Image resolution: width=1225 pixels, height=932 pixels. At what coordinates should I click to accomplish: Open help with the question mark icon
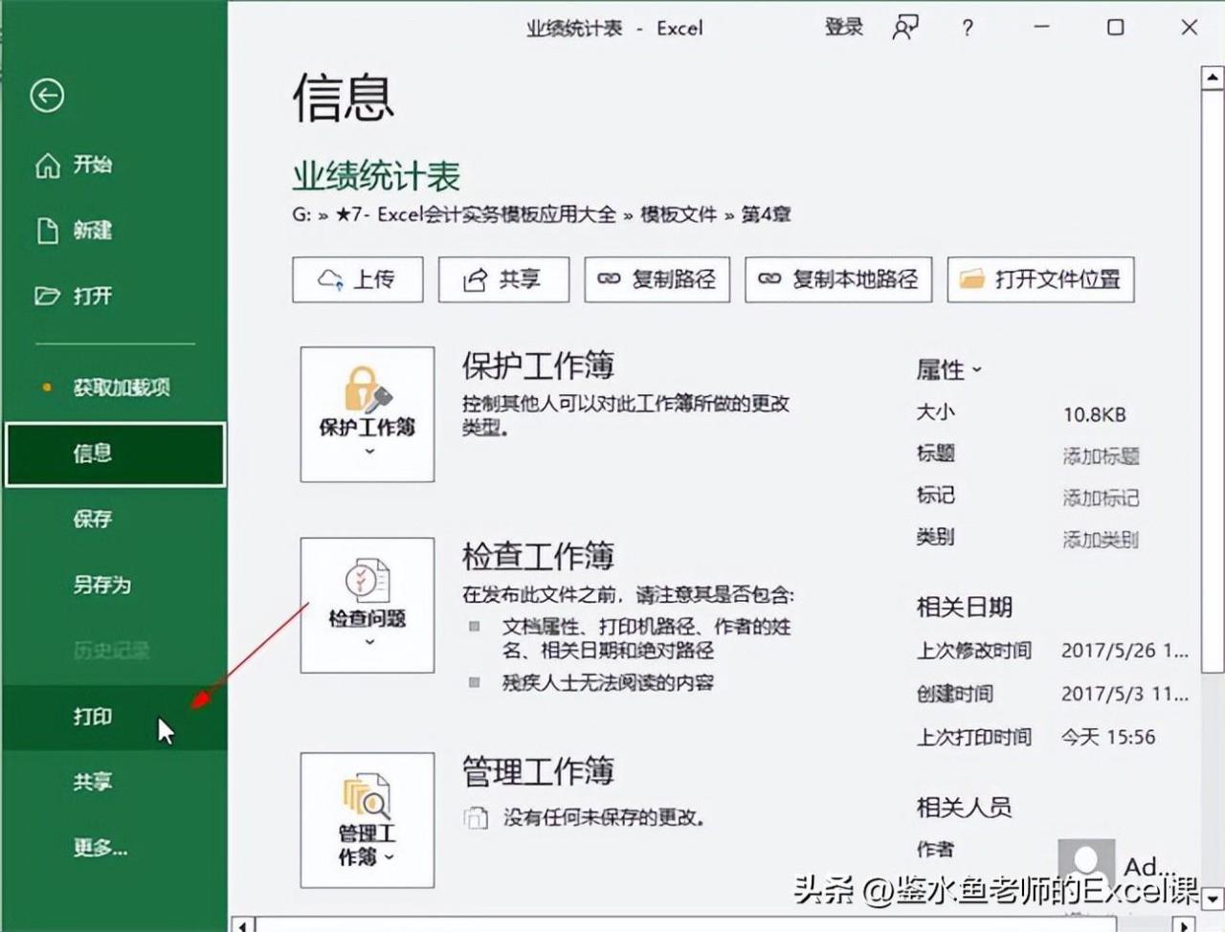968,29
